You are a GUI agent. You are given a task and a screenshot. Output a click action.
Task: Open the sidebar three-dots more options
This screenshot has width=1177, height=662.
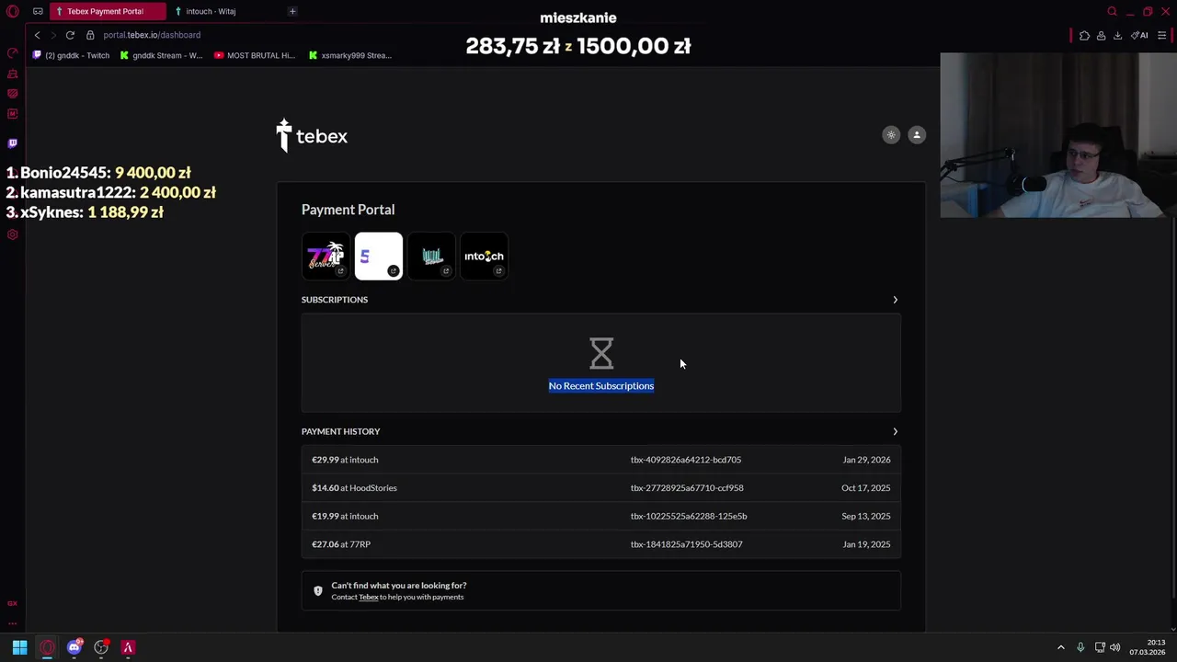point(13,623)
